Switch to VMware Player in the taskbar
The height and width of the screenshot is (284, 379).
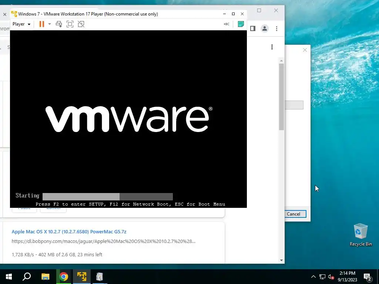(x=82, y=277)
